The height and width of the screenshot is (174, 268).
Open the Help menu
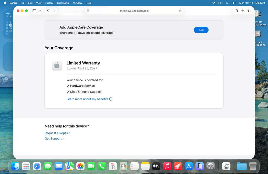pyautogui.click(x=88, y=3)
